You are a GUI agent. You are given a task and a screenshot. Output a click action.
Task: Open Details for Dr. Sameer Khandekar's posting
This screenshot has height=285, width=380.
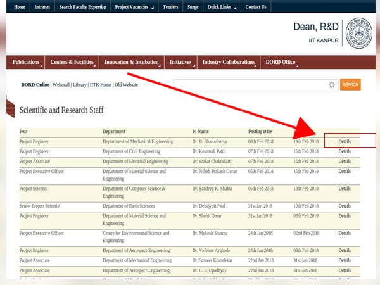[x=345, y=260]
